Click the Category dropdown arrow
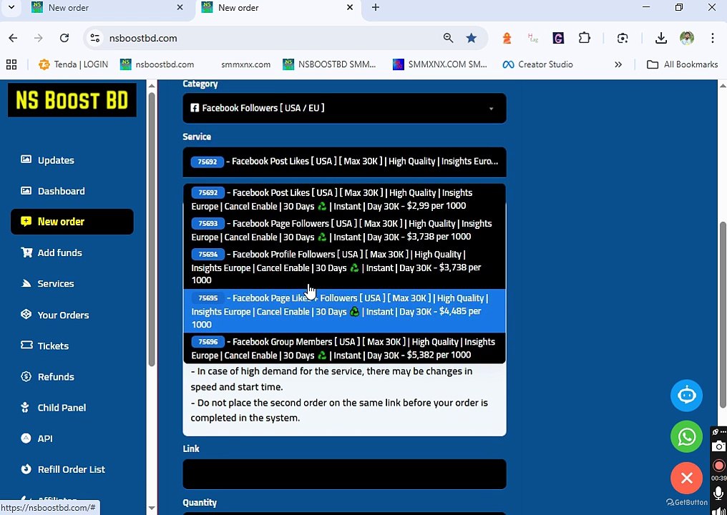Screen dimensions: 727x515 click(x=491, y=109)
